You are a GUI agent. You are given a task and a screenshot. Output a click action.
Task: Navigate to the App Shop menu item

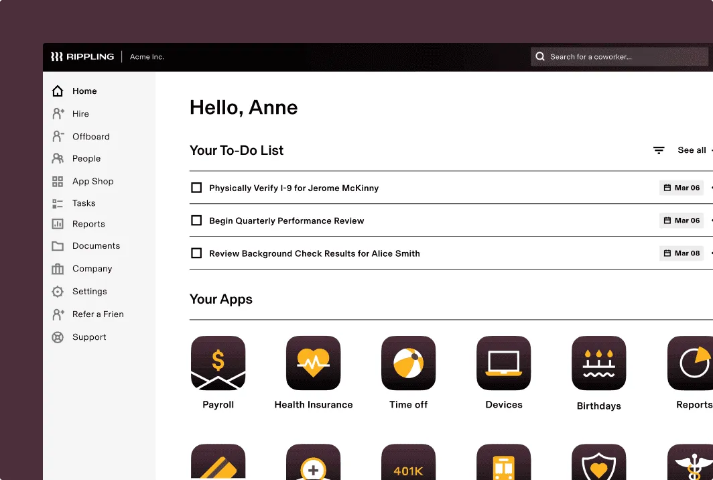coord(93,181)
